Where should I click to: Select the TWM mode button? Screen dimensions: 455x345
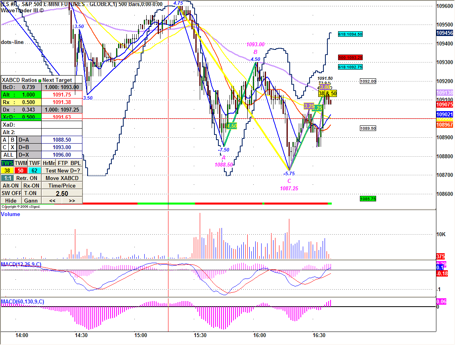[21, 163]
